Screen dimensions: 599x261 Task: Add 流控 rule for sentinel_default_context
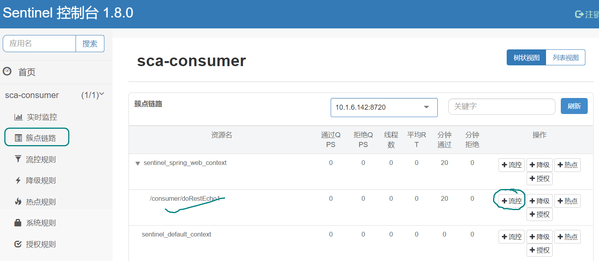point(511,236)
